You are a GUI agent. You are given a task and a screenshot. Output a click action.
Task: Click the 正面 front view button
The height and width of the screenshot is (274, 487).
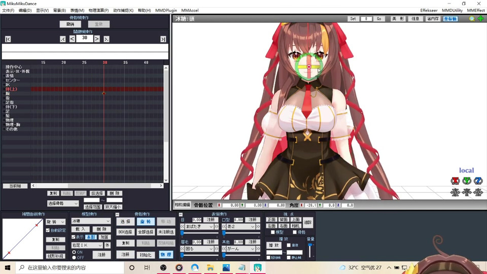[x=272, y=220]
